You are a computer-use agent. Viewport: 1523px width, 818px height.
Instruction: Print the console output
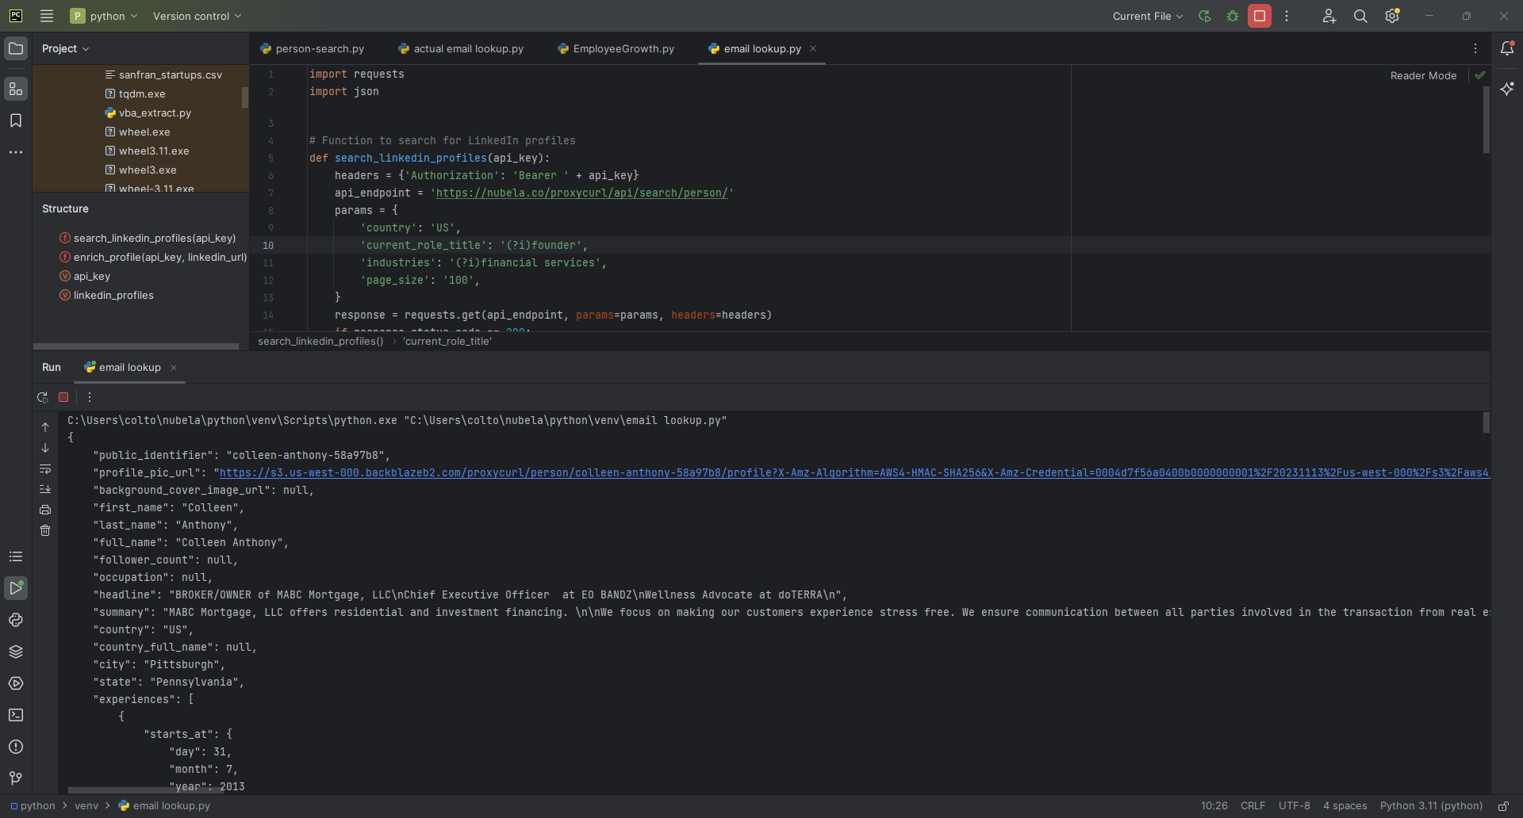click(45, 510)
